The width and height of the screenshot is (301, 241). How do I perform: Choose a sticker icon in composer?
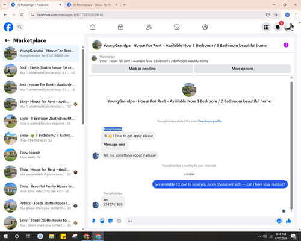coord(111,221)
